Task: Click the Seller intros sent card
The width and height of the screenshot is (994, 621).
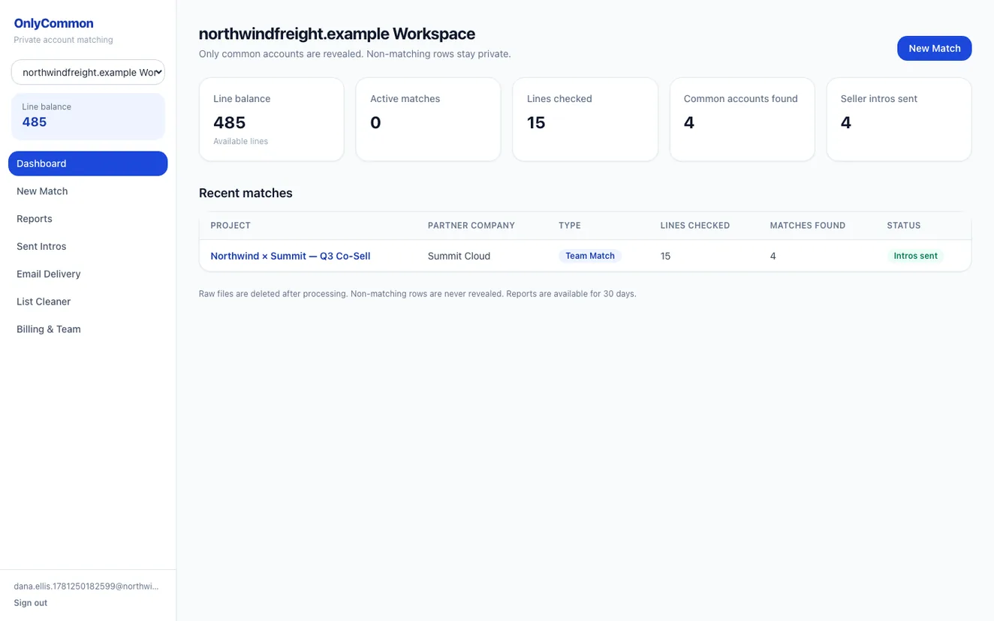Action: (899, 119)
